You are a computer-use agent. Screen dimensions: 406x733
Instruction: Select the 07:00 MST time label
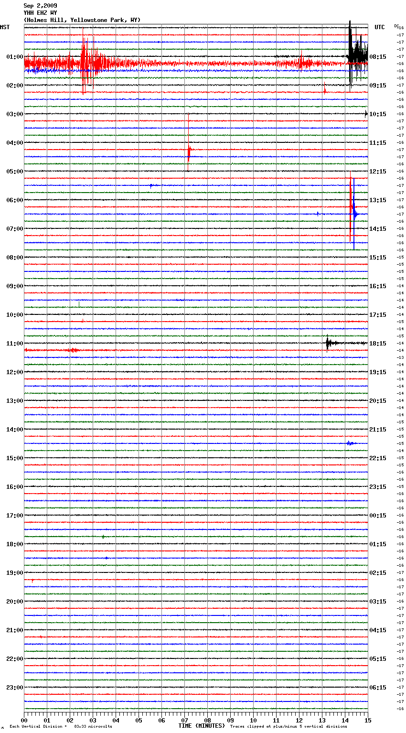pos(15,229)
